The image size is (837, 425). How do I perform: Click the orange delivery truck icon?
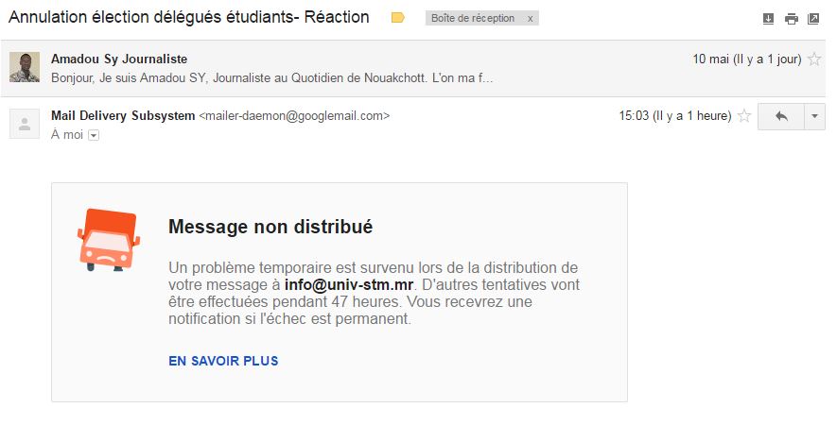[108, 239]
